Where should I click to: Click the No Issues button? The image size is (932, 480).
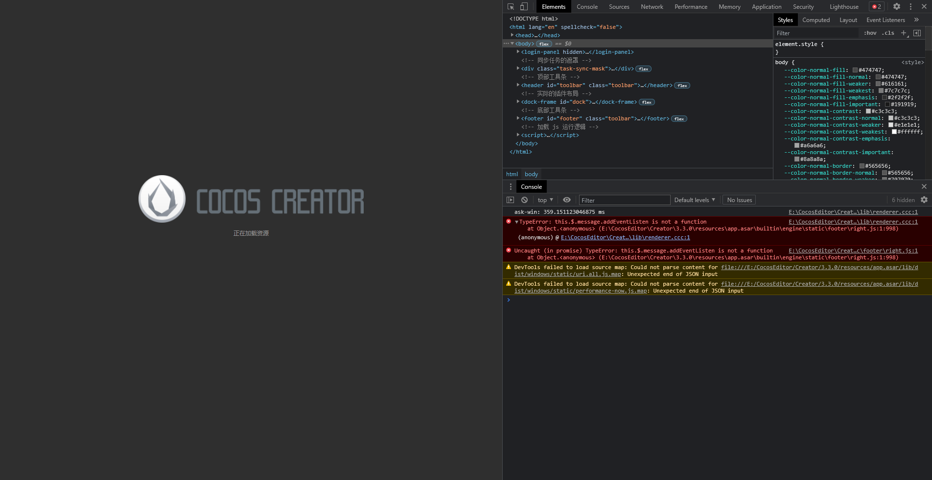pos(739,200)
